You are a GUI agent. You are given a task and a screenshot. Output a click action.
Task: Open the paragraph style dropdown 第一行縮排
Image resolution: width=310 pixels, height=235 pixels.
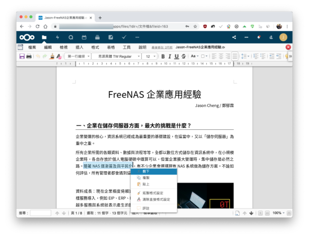[x=78, y=56]
